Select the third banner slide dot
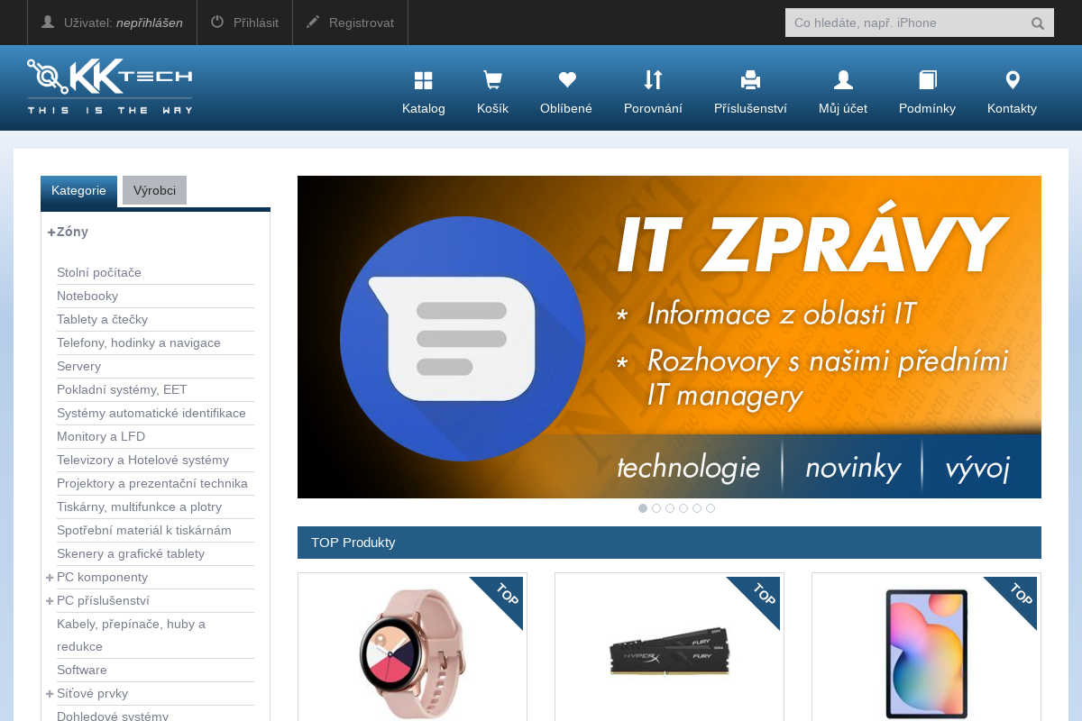The width and height of the screenshot is (1082, 721). [x=670, y=508]
